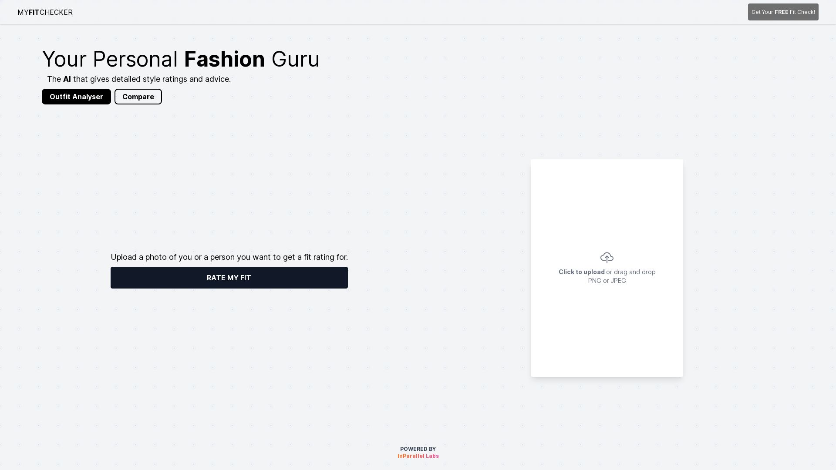This screenshot has height=470, width=836.
Task: Click the cloud upload icon
Action: 607,258
